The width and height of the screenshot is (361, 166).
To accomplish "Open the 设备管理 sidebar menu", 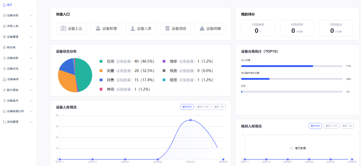I will pyautogui.click(x=18, y=37).
